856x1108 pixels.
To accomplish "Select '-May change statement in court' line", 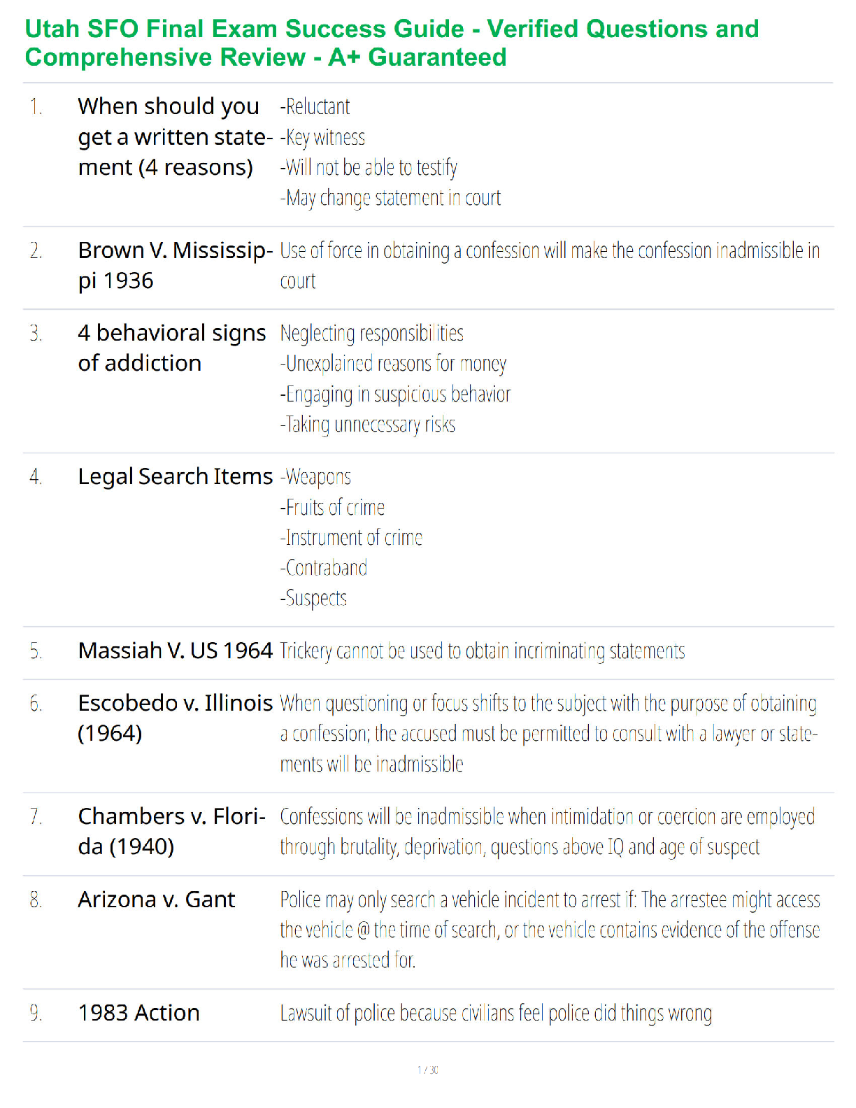I will (x=390, y=198).
